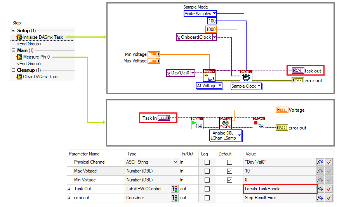The width and height of the screenshot is (337, 207).
Task: Click the Parameter Name column header
Action: (x=84, y=154)
